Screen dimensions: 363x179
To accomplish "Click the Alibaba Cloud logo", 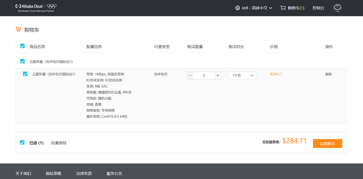I will (x=29, y=6).
